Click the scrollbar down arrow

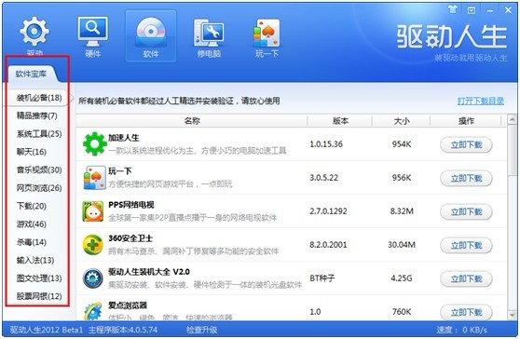[x=513, y=315]
